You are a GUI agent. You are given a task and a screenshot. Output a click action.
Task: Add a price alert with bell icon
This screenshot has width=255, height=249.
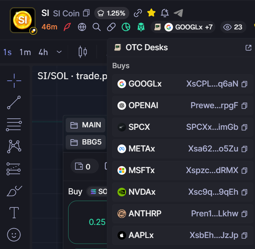click(x=164, y=13)
